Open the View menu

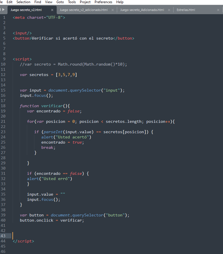49,2
